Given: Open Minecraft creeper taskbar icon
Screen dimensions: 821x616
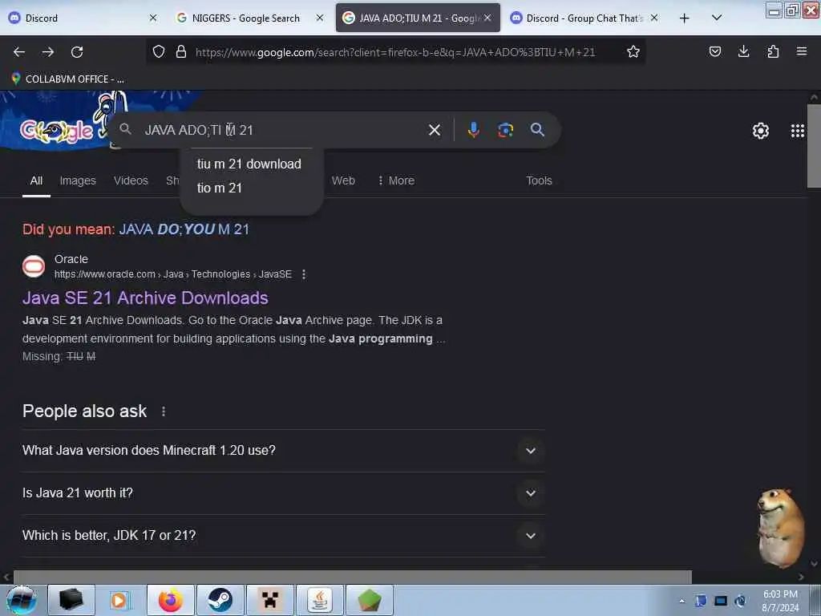Looking at the screenshot, I should [x=269, y=600].
